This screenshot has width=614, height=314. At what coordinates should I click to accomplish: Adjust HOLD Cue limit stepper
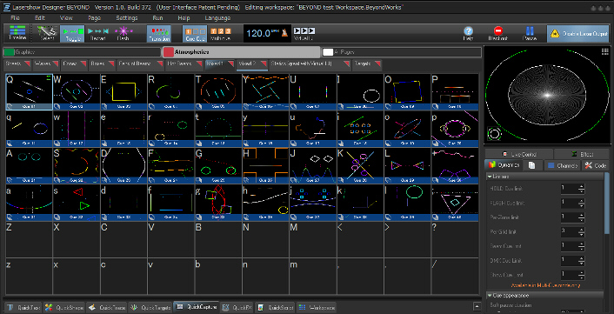(581, 189)
